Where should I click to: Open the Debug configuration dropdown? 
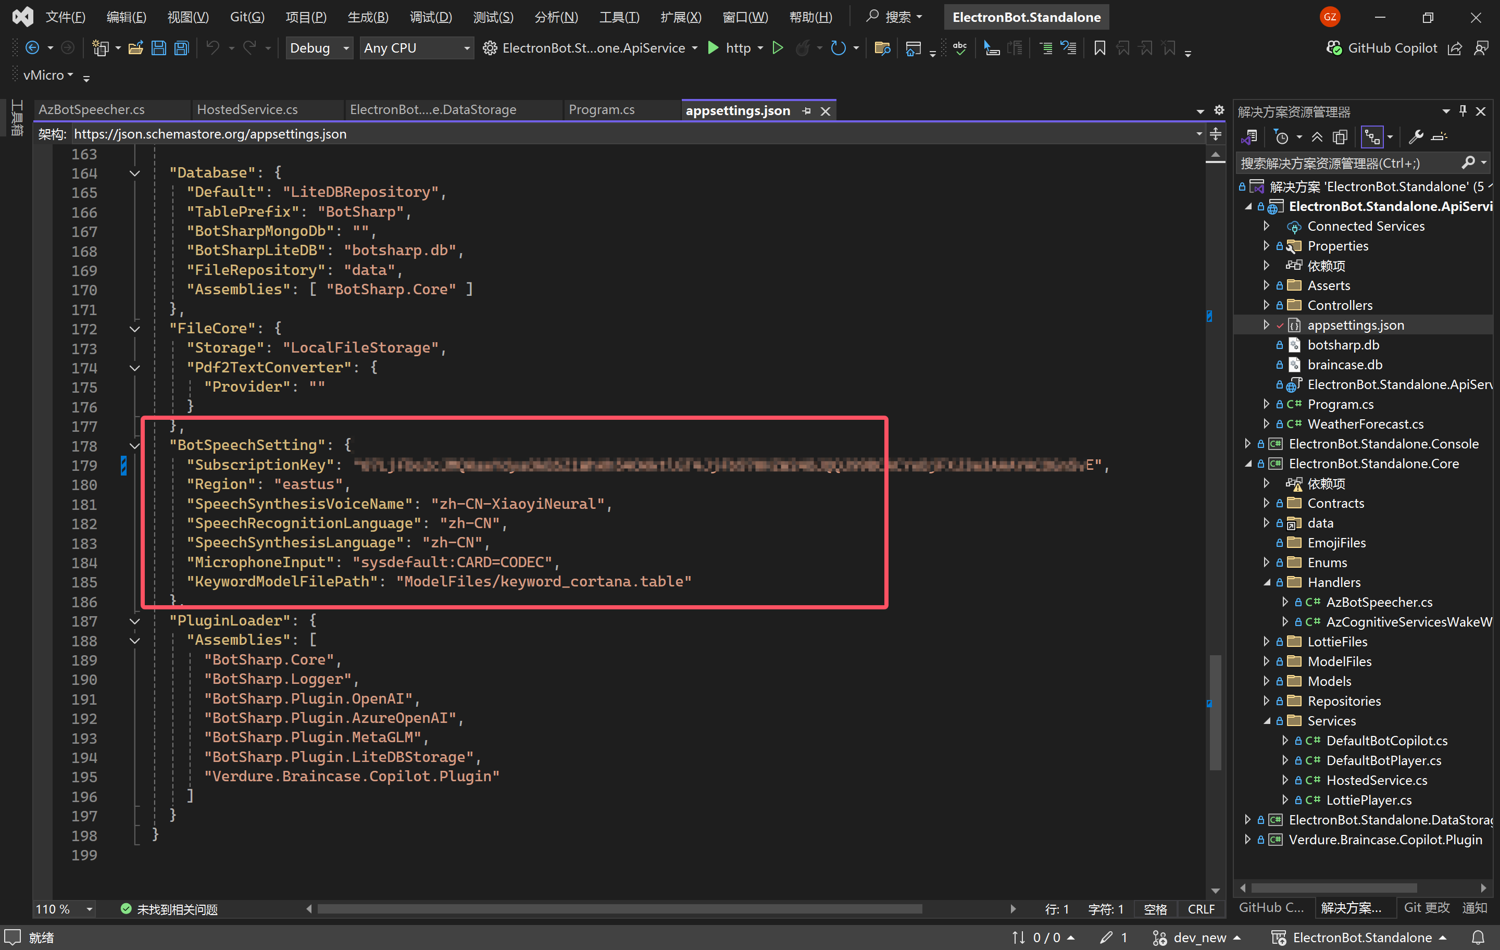click(319, 48)
